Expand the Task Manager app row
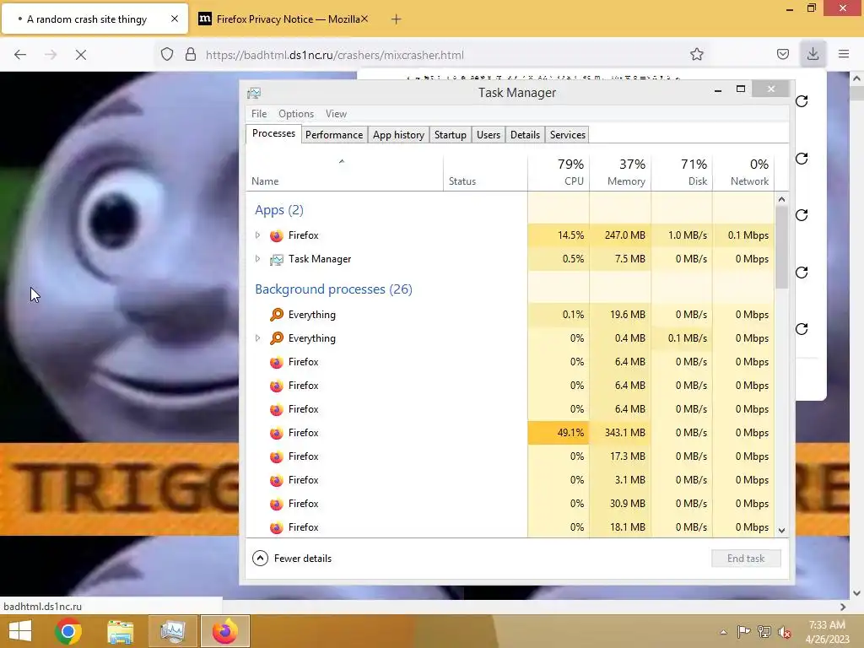This screenshot has height=648, width=864. coord(257,259)
